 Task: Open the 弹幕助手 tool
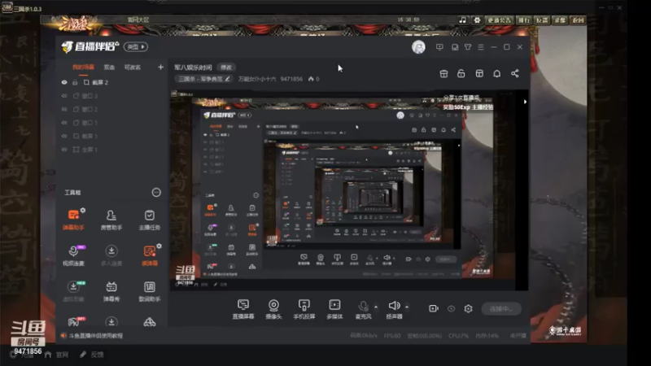click(x=73, y=220)
